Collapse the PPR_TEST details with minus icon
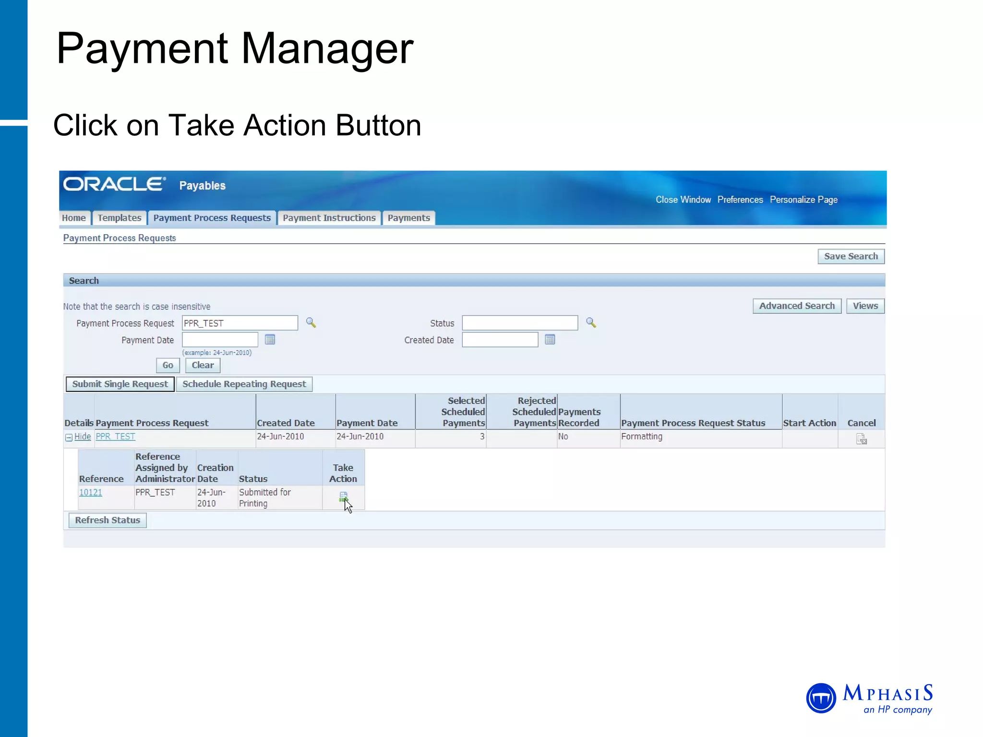This screenshot has width=983, height=737. click(x=69, y=437)
